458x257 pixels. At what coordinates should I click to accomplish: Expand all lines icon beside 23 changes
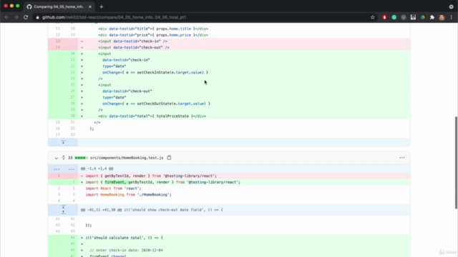click(64, 158)
